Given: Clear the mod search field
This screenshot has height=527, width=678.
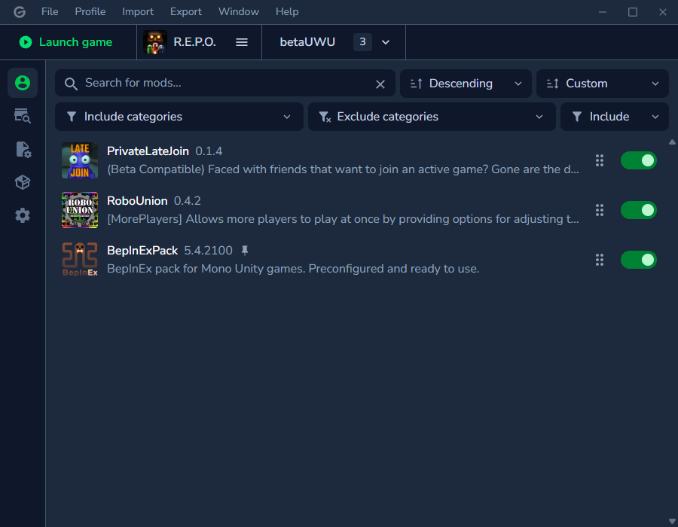Looking at the screenshot, I should [x=380, y=84].
